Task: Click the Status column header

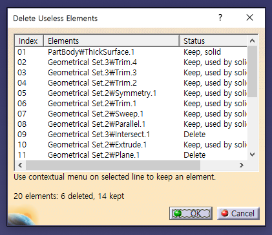Action: tap(213, 41)
